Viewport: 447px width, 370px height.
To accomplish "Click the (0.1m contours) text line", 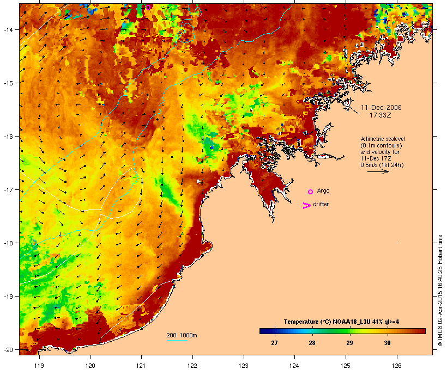I will click(x=382, y=145).
